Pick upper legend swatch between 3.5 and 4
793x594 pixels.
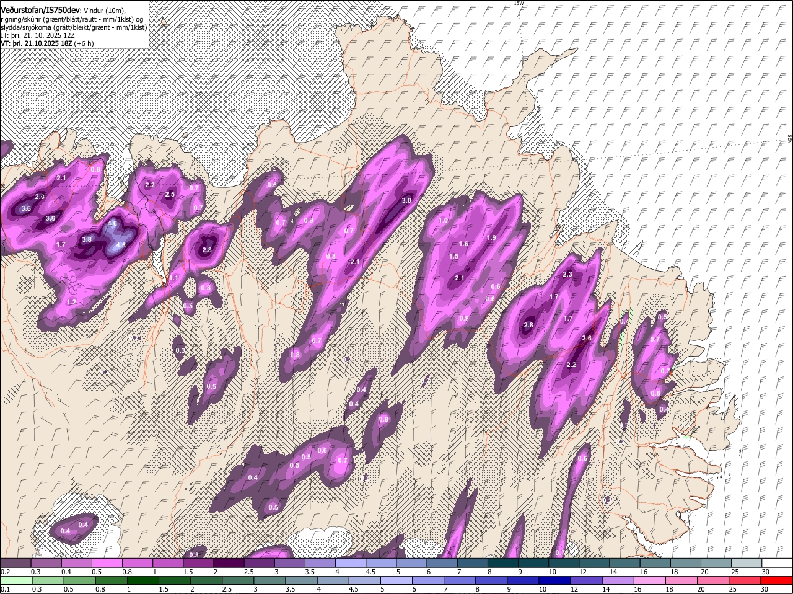(319, 563)
